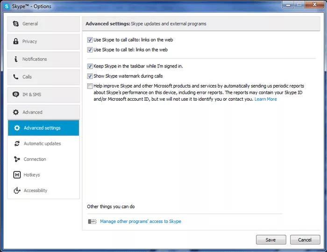This screenshot has height=252, width=327.
Task: Disable Show Skype watermark during calls
Action: coord(90,76)
